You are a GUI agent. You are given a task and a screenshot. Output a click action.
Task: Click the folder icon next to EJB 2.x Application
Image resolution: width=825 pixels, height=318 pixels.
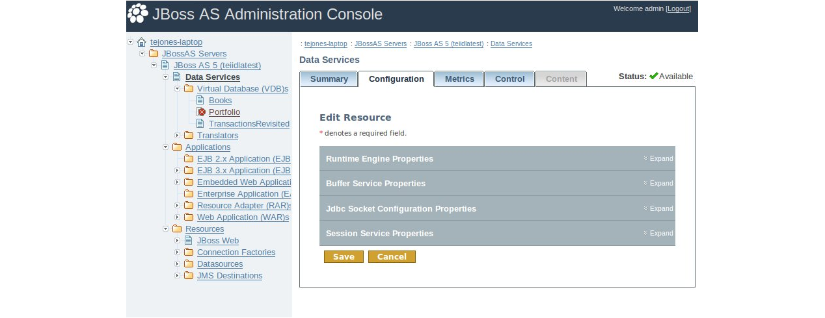tap(189, 159)
